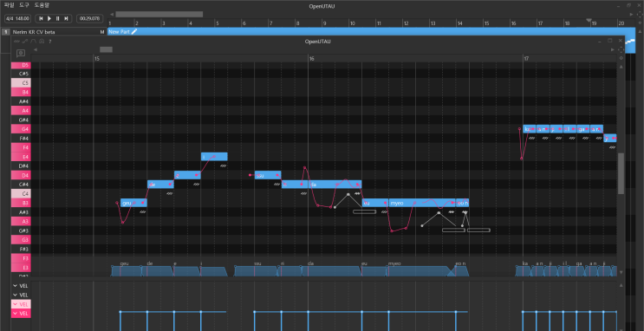Click the piano roll right scroll arrow
Viewport: 644px width, 331px height.
click(613, 49)
